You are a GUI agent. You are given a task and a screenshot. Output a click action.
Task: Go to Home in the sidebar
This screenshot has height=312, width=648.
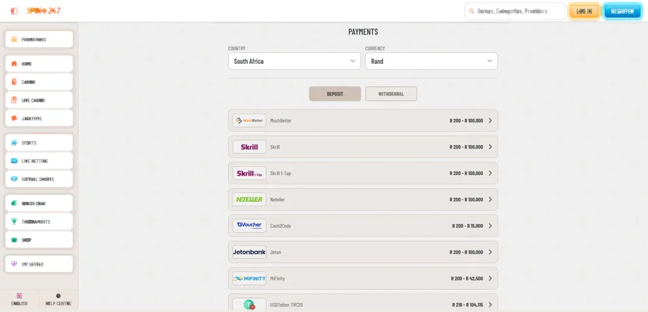pyautogui.click(x=39, y=64)
